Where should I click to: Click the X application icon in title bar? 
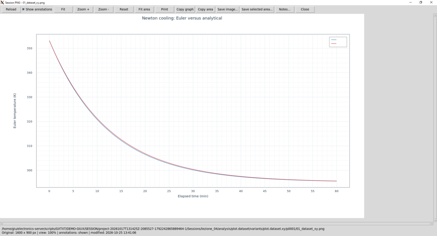[2, 3]
